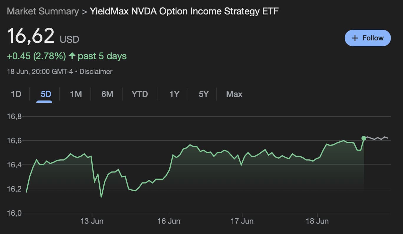Open the YTD performance view

140,94
